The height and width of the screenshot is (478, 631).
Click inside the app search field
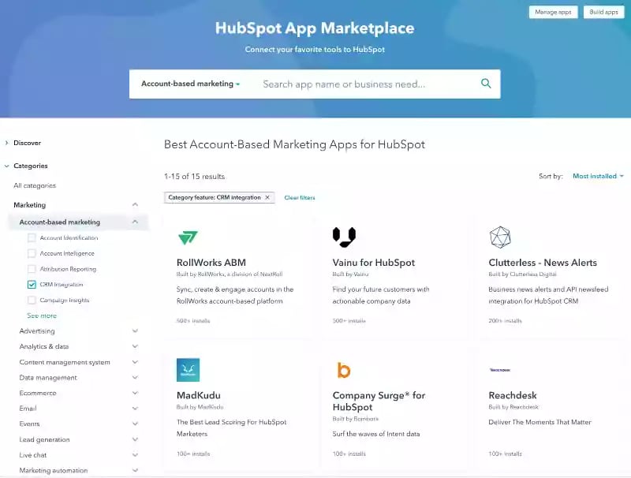click(355, 83)
